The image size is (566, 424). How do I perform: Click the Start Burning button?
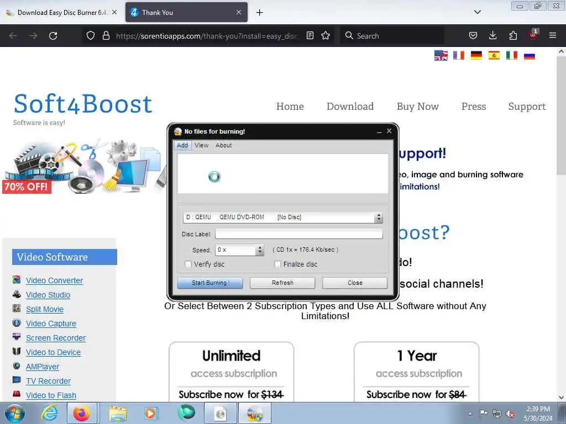coord(210,283)
